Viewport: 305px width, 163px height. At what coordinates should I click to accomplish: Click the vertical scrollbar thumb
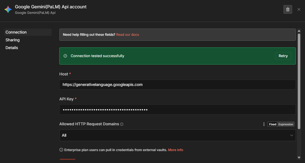pyautogui.click(x=299, y=81)
